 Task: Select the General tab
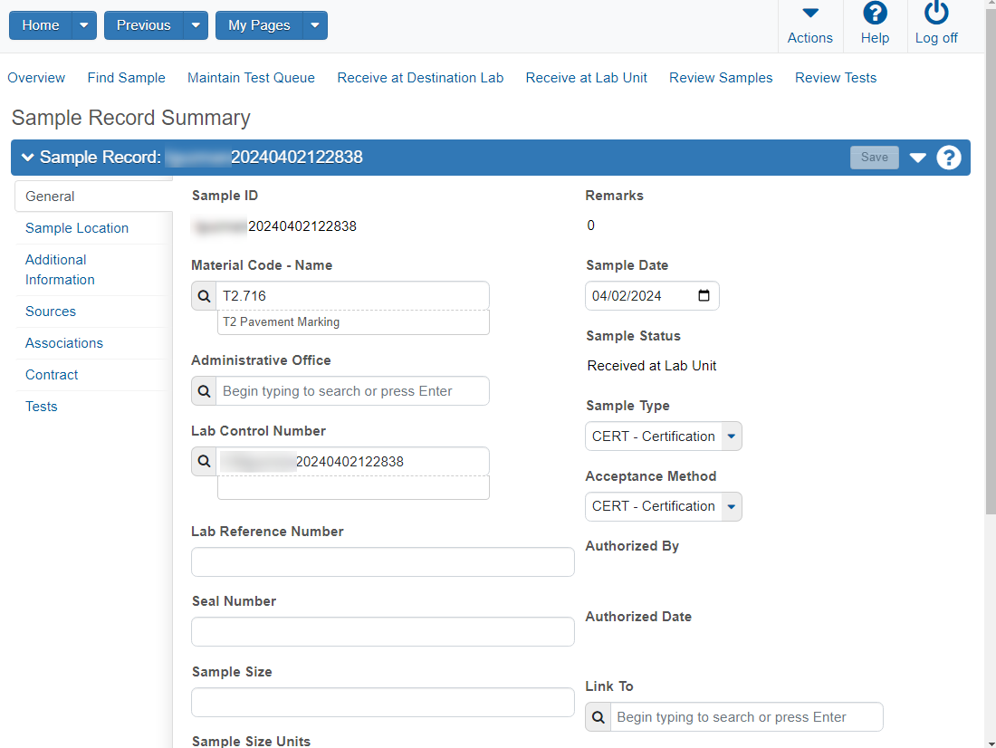coord(93,197)
